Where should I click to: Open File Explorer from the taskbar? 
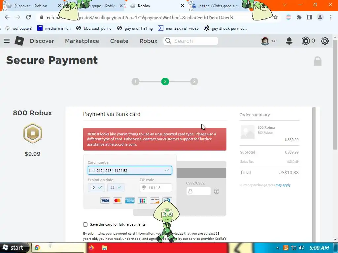tap(105, 248)
